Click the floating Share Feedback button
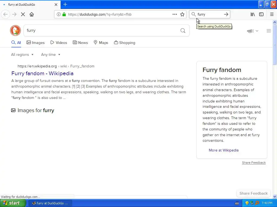The height and width of the screenshot is (207, 277). (253, 193)
